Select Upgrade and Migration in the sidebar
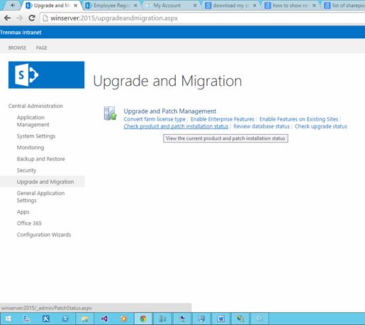Viewport: 365px width, 325px height. click(x=45, y=182)
